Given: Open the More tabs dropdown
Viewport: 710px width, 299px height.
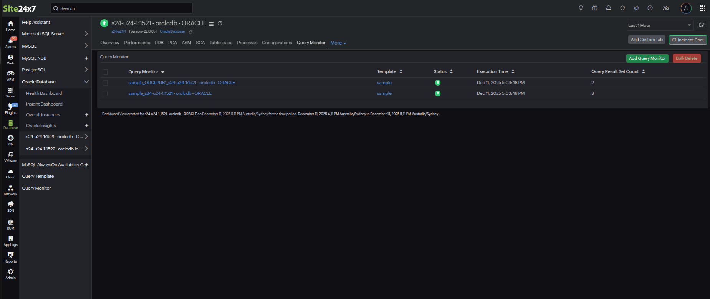Looking at the screenshot, I should 338,43.
